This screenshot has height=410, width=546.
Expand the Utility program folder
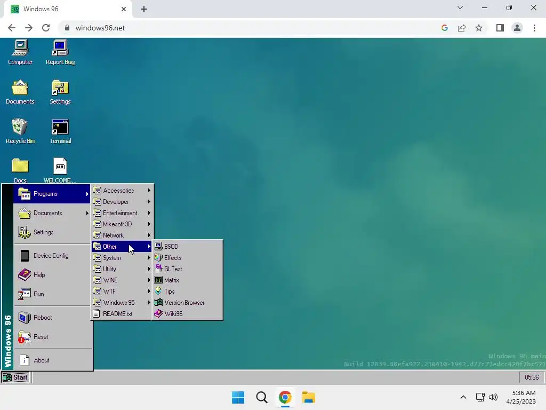[x=122, y=269]
